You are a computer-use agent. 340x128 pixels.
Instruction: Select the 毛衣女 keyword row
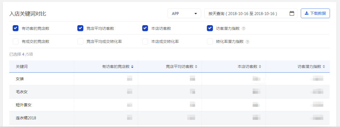169,92
